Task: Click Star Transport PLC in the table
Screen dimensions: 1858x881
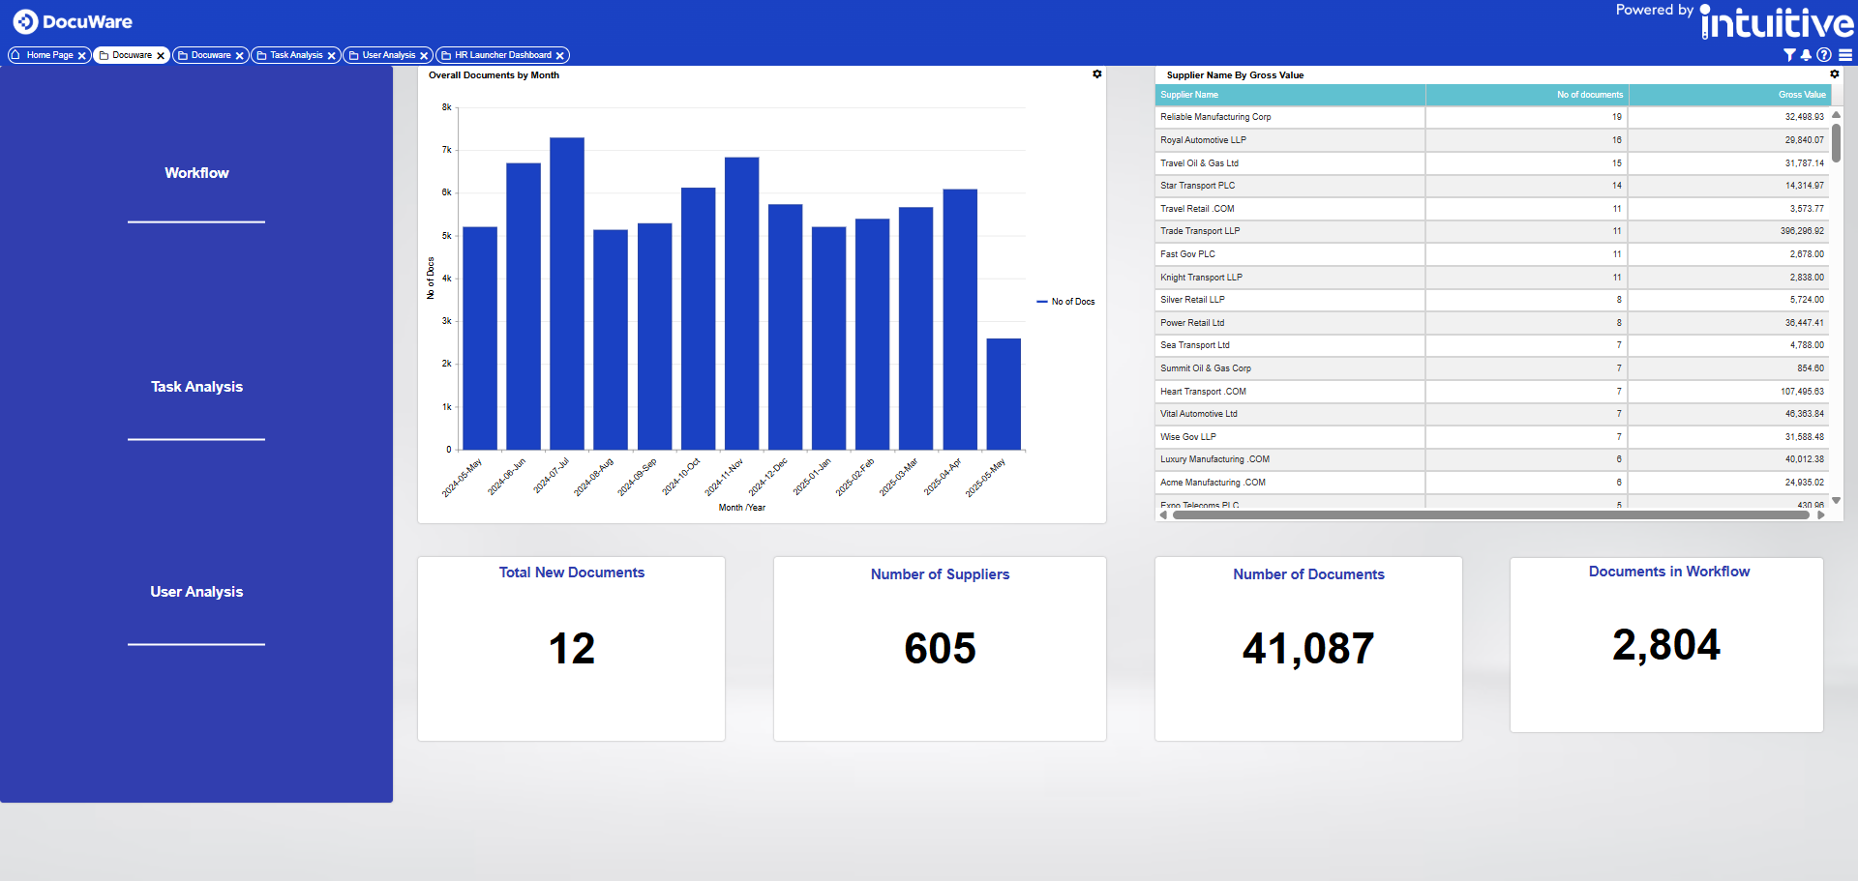Action: (x=1197, y=186)
